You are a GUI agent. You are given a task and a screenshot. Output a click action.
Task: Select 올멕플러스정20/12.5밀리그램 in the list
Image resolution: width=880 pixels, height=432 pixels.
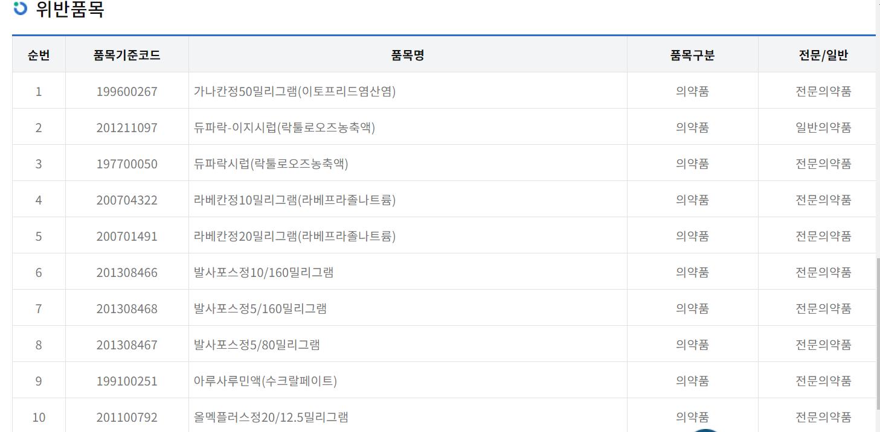[271, 418]
